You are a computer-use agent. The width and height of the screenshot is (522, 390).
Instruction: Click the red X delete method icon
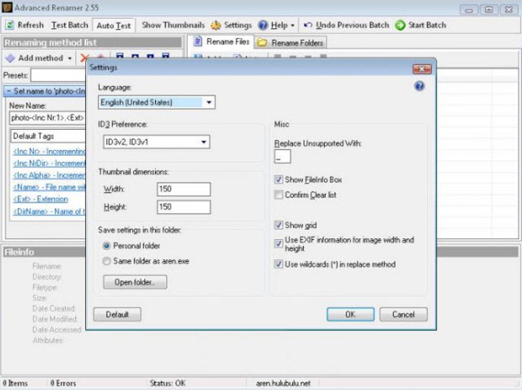point(83,58)
